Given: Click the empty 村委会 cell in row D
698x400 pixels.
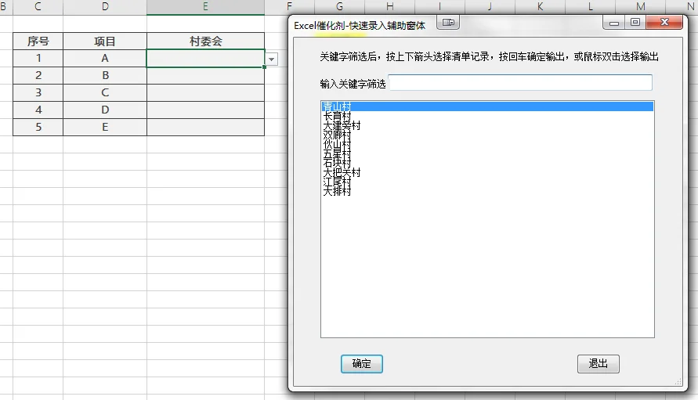Looking at the screenshot, I should tap(205, 110).
